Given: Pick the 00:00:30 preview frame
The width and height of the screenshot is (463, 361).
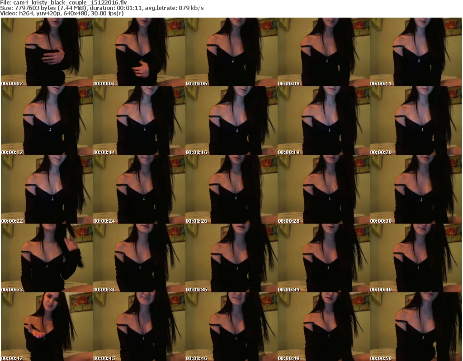Looking at the screenshot, I should tap(416, 189).
